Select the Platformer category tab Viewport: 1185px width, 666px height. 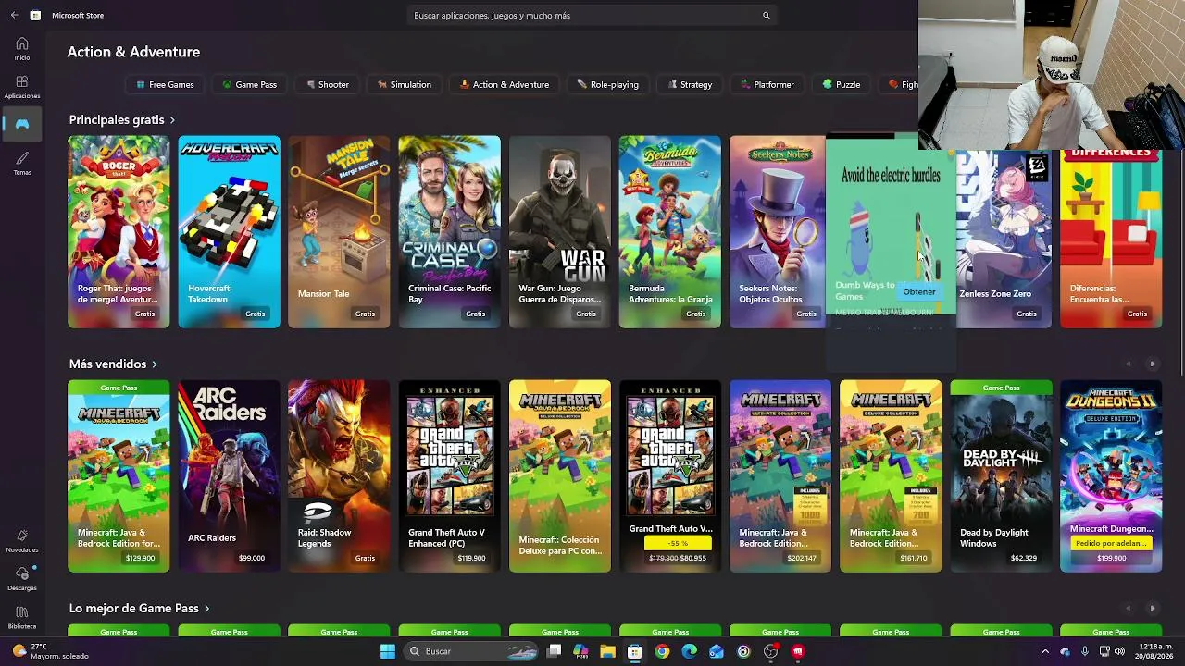[x=767, y=84]
